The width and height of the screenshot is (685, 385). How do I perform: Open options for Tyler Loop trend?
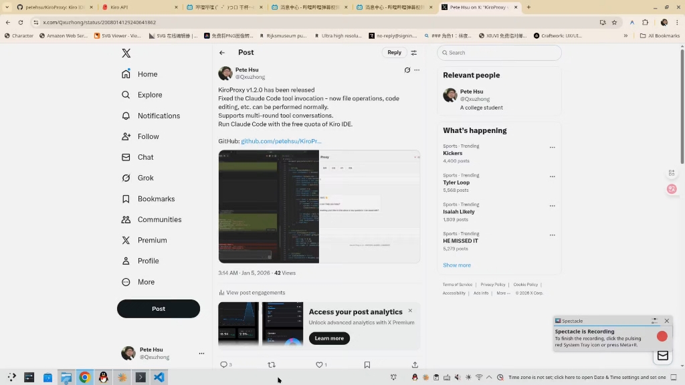click(552, 176)
